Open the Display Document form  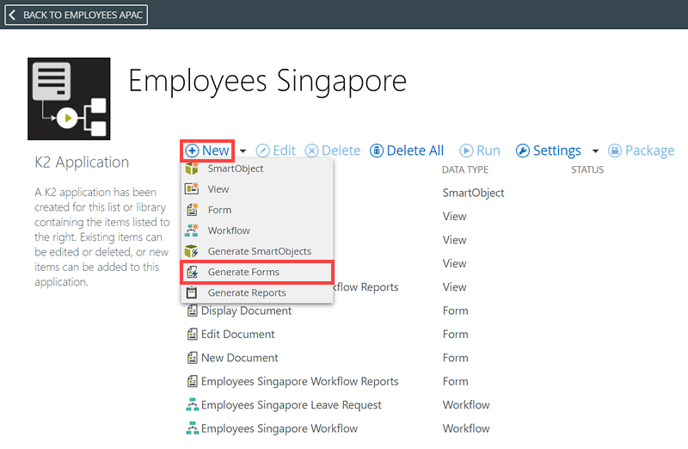[246, 311]
